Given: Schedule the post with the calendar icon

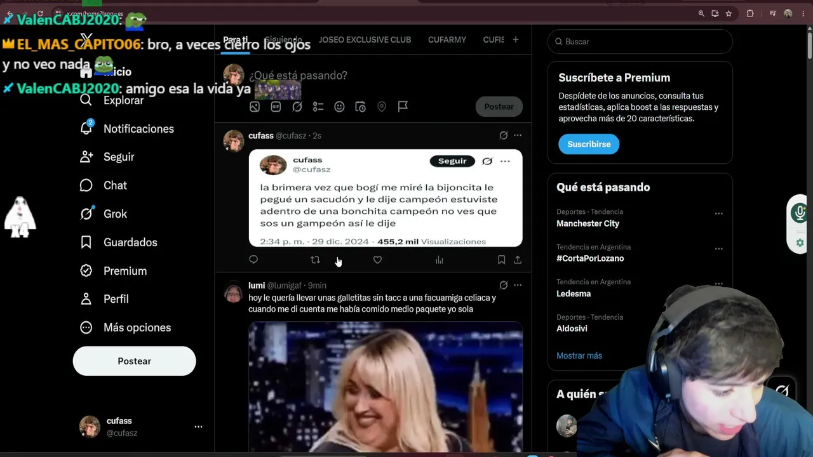Looking at the screenshot, I should (360, 107).
